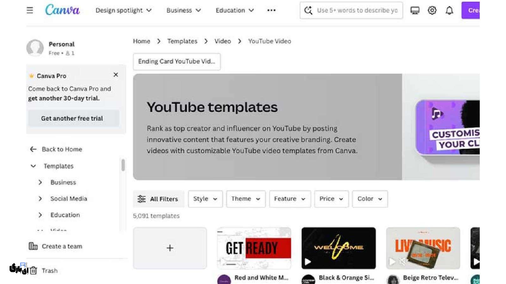Open the Red and White template title

[261, 278]
